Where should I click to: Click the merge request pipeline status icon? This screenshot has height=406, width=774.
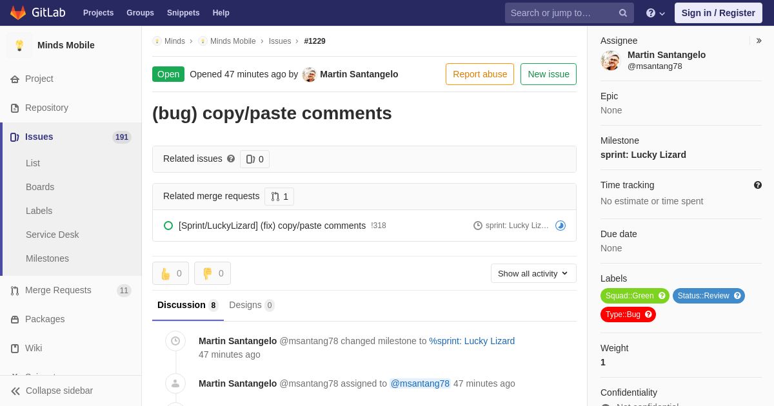[561, 226]
